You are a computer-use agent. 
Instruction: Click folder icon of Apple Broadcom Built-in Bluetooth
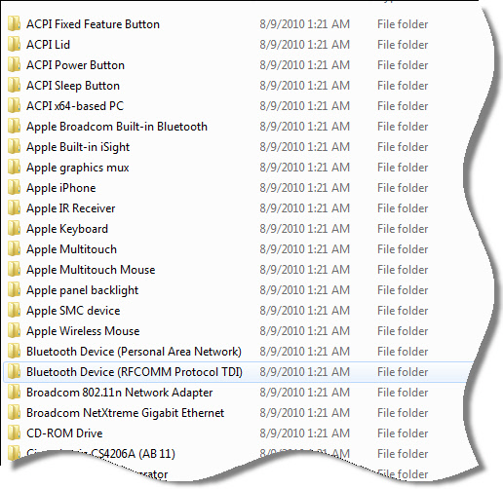pos(14,127)
